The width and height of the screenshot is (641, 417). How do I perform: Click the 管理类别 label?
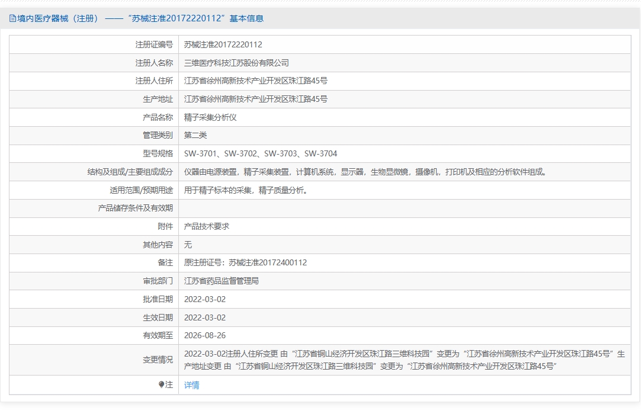[x=158, y=135]
